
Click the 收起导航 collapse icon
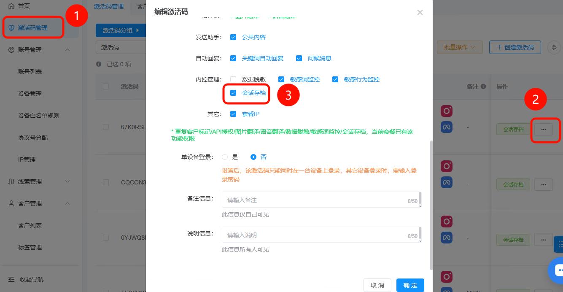click(11, 279)
